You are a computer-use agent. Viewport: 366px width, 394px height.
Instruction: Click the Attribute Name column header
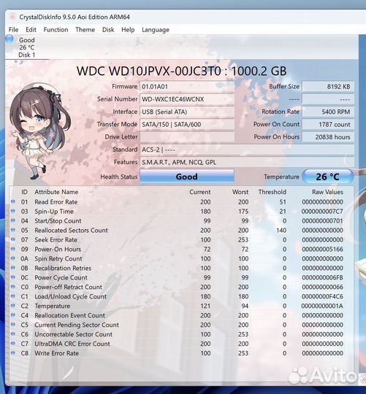[56, 192]
